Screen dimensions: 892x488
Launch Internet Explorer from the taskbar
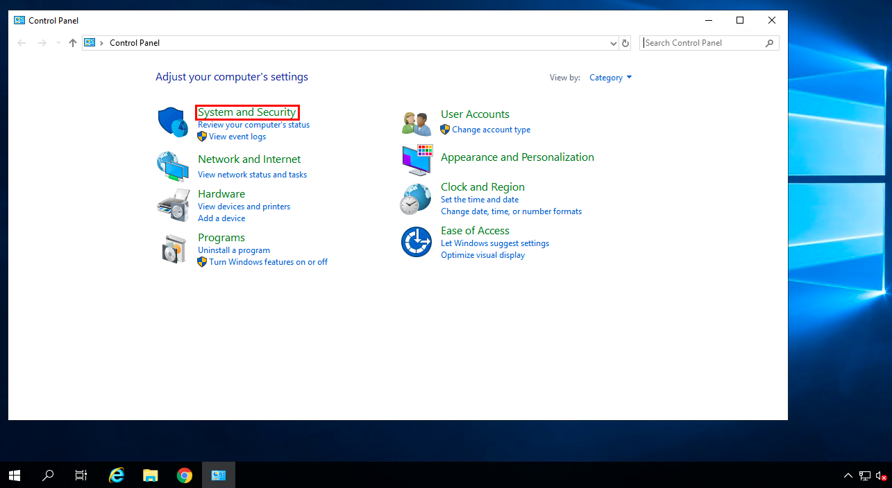tap(117, 475)
